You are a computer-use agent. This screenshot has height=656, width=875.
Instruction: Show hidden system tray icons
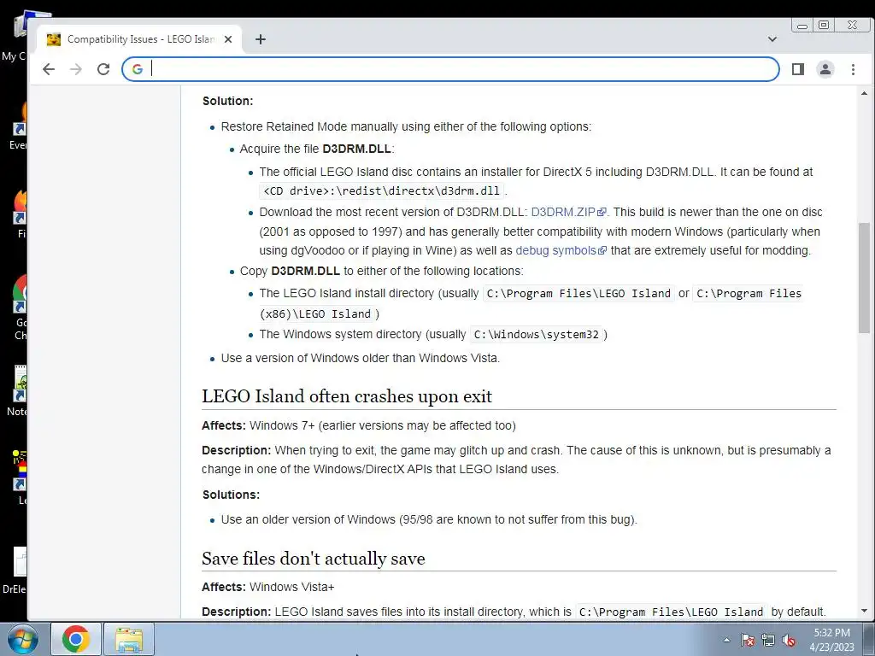pyautogui.click(x=726, y=640)
